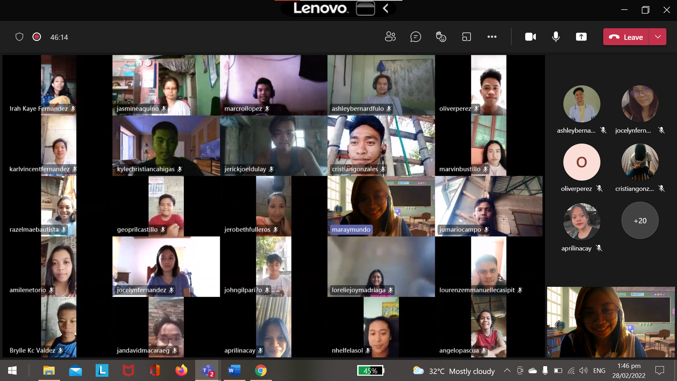Mute the microphone
Screen dimensions: 677x381
[556, 37]
